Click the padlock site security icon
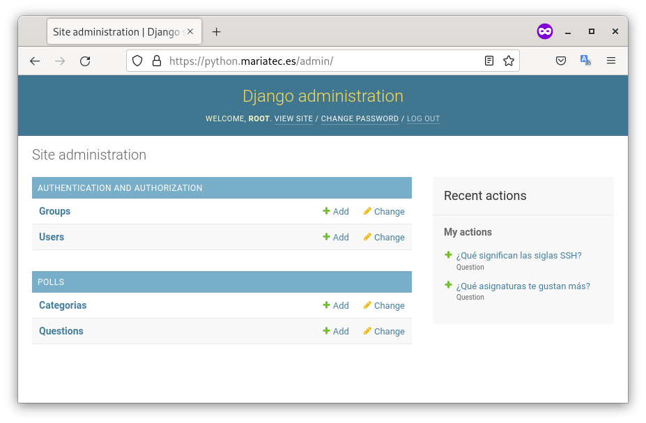646x423 pixels. pyautogui.click(x=156, y=61)
